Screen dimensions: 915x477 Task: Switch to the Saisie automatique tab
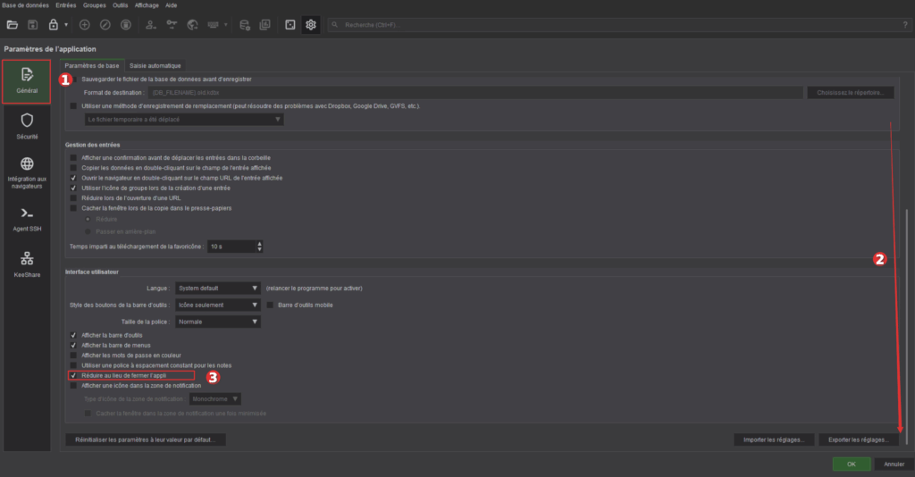[x=155, y=66]
